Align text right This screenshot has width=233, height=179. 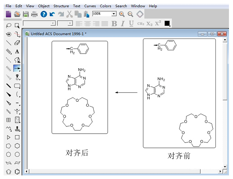(96, 24)
